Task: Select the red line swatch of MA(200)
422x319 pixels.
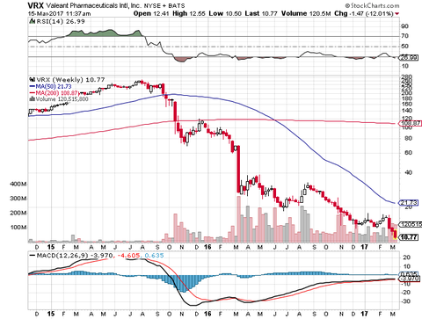Action: pos(32,93)
